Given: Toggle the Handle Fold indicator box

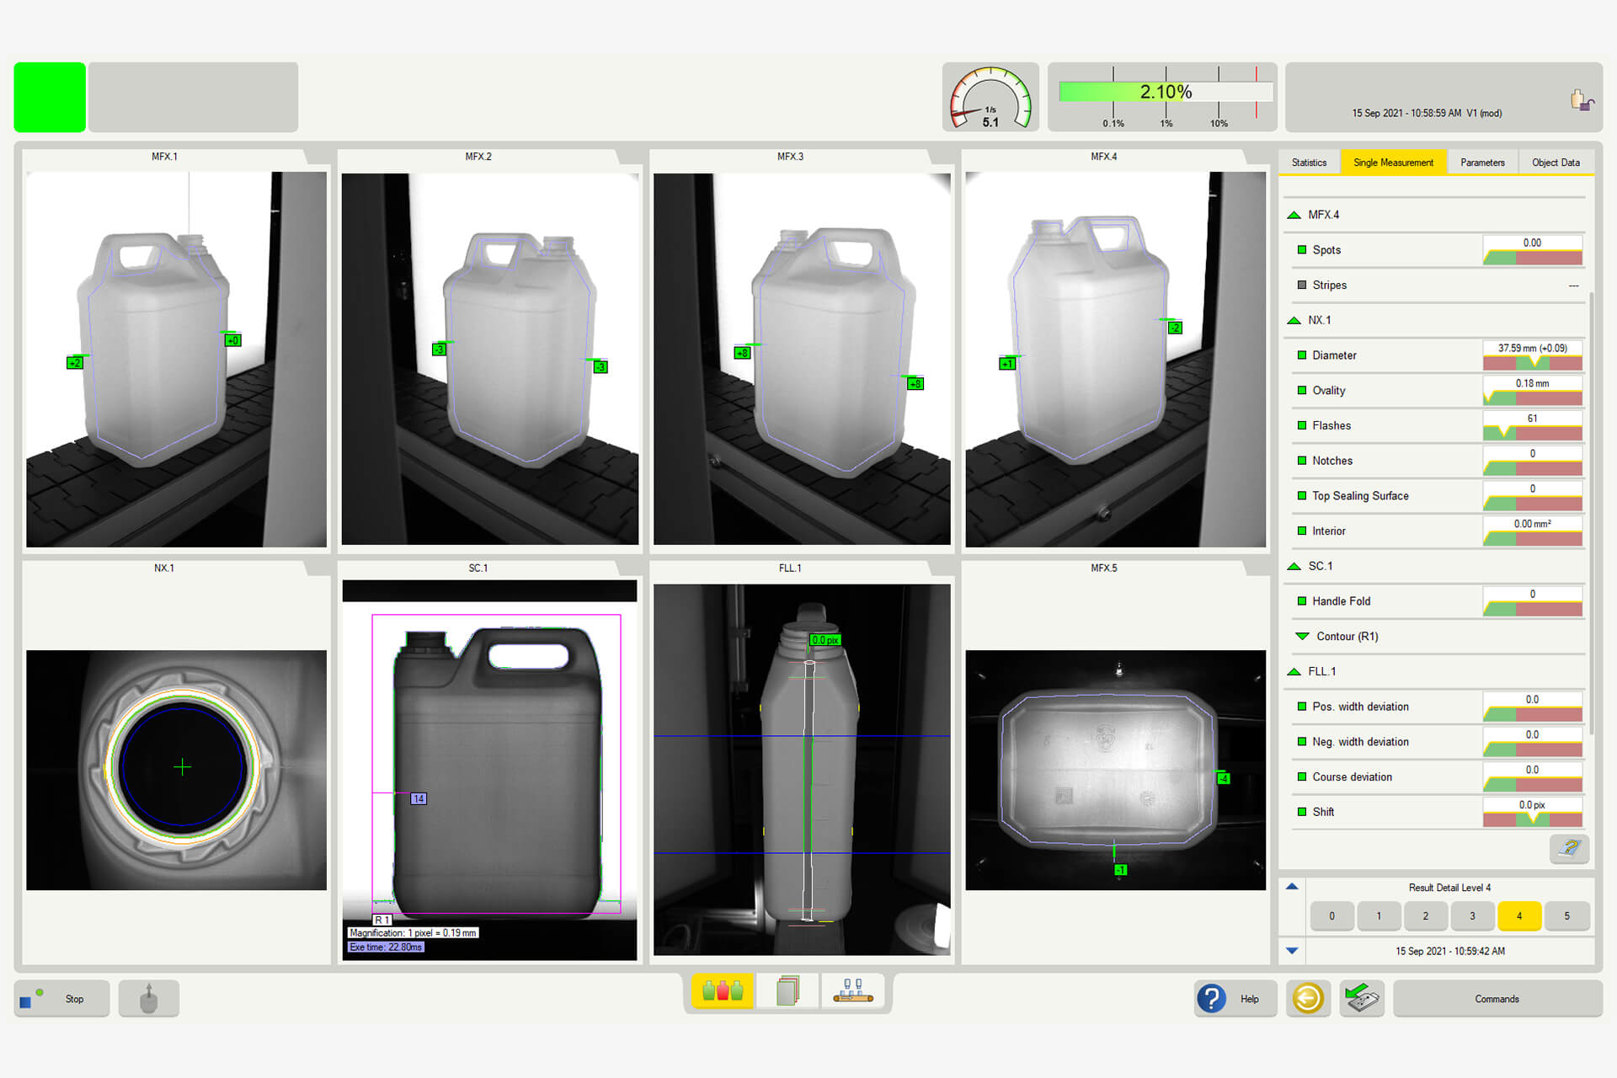Looking at the screenshot, I should click(1302, 601).
